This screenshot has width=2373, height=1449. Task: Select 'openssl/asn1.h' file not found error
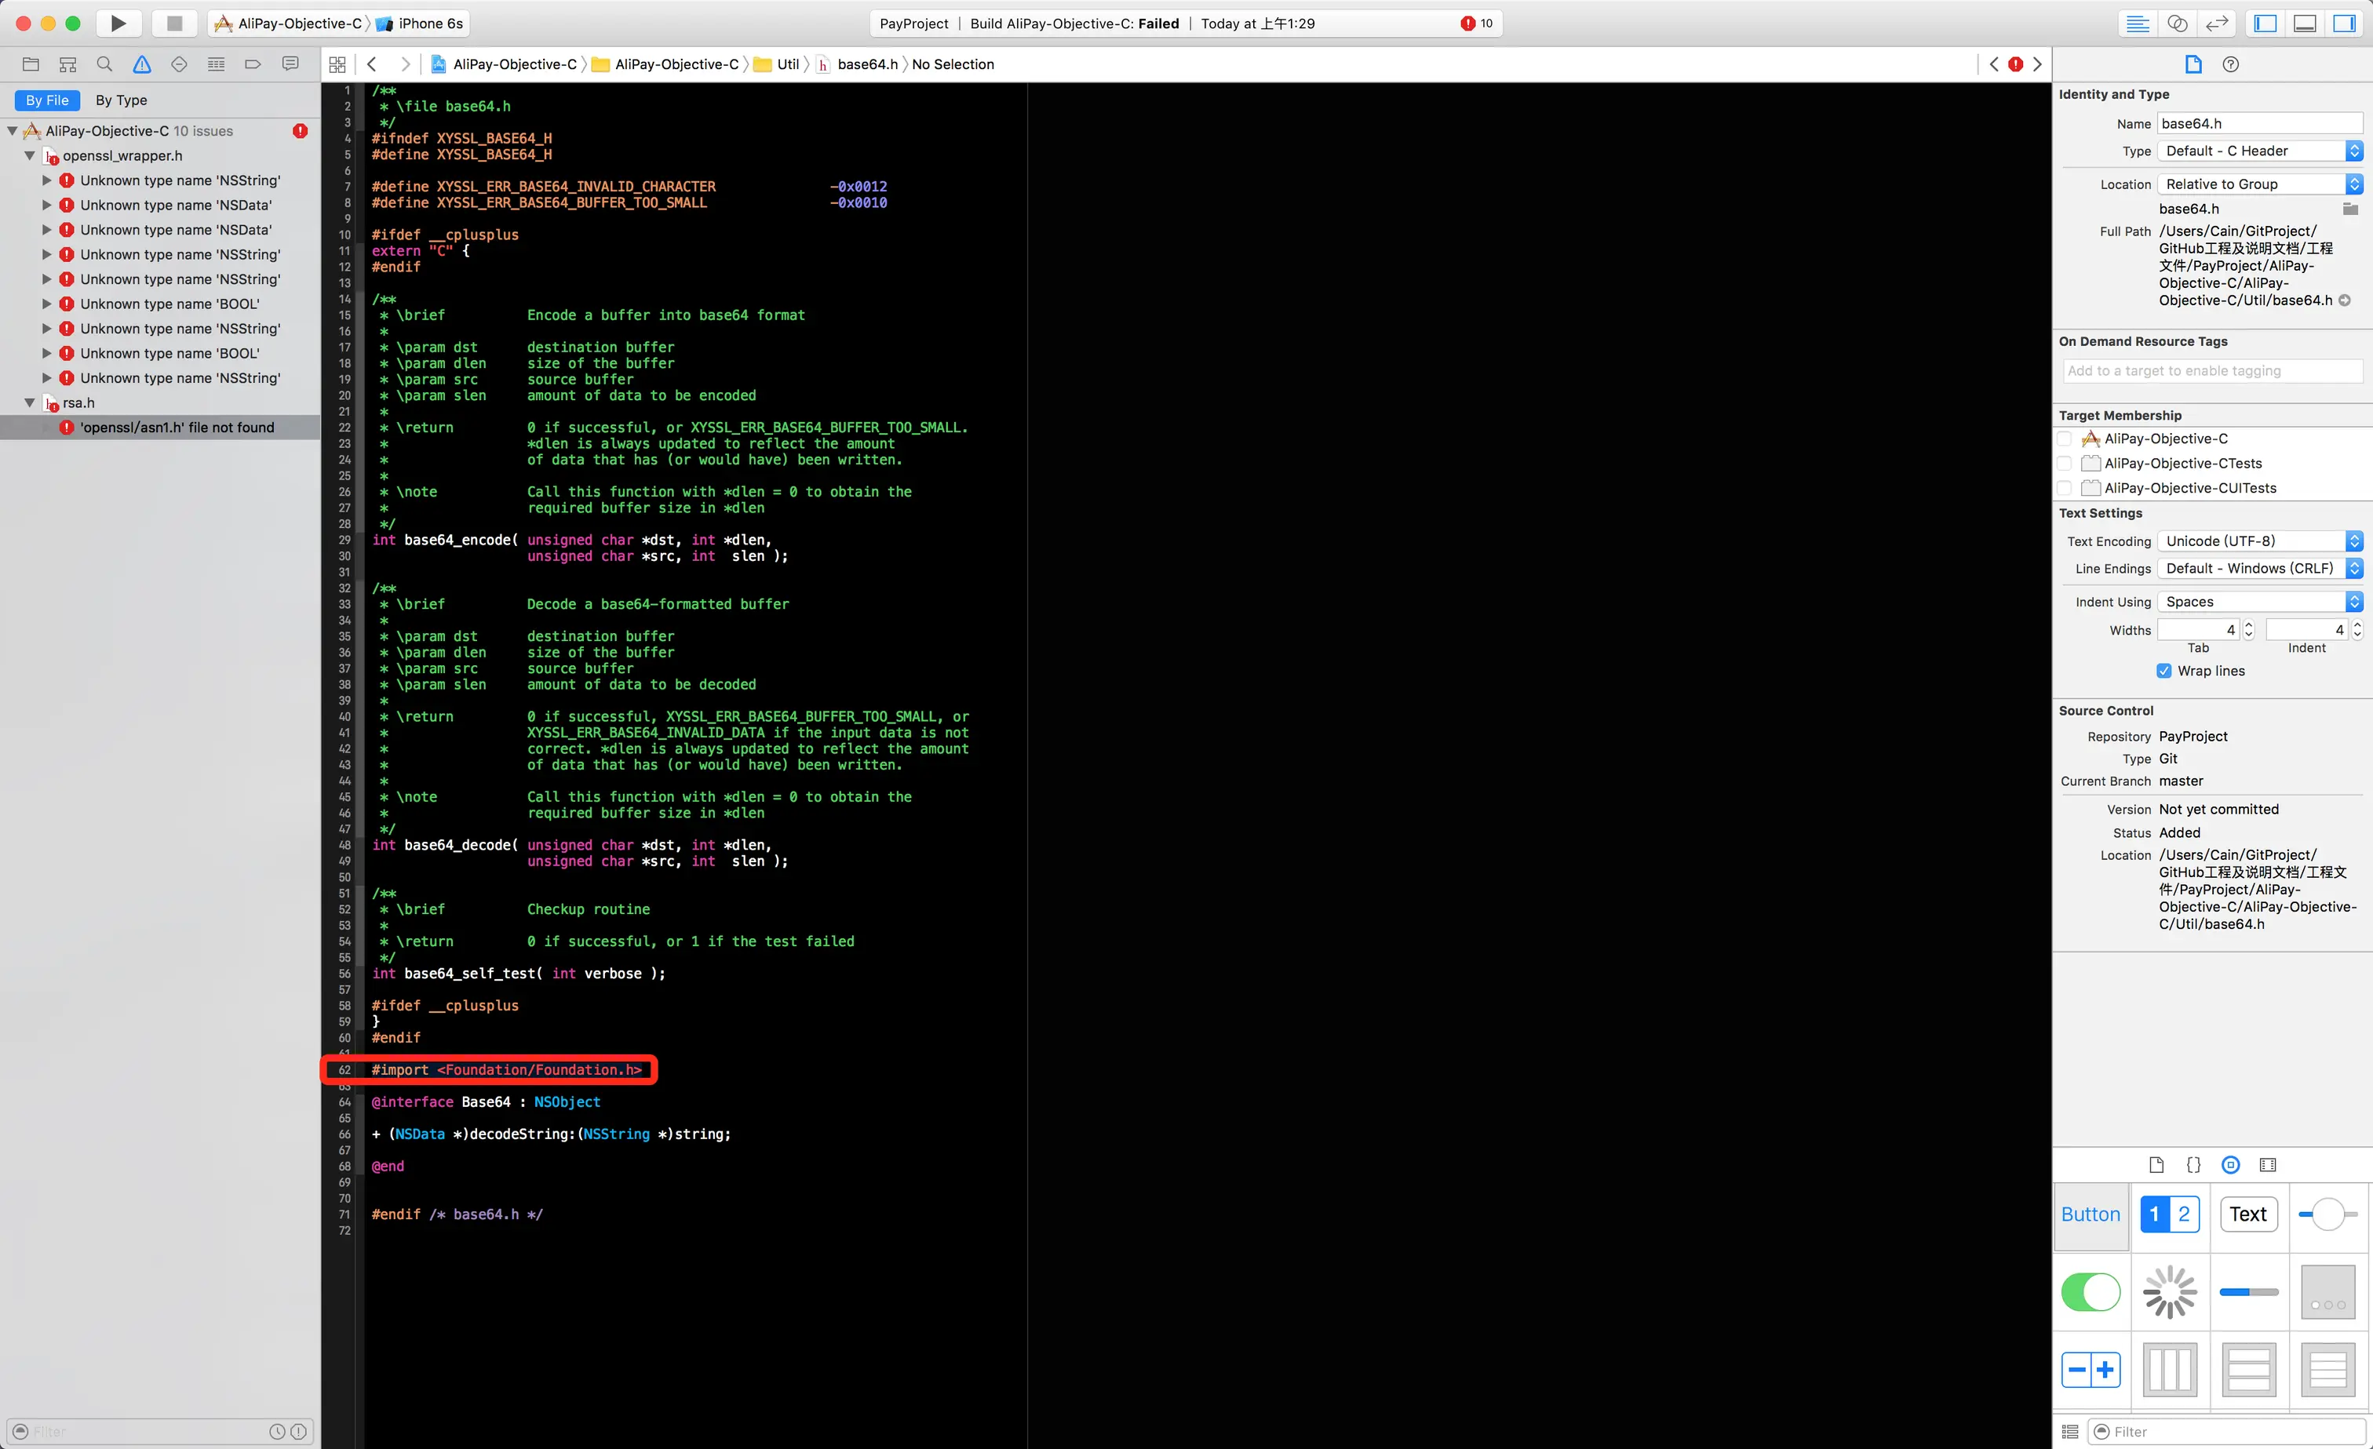[177, 428]
